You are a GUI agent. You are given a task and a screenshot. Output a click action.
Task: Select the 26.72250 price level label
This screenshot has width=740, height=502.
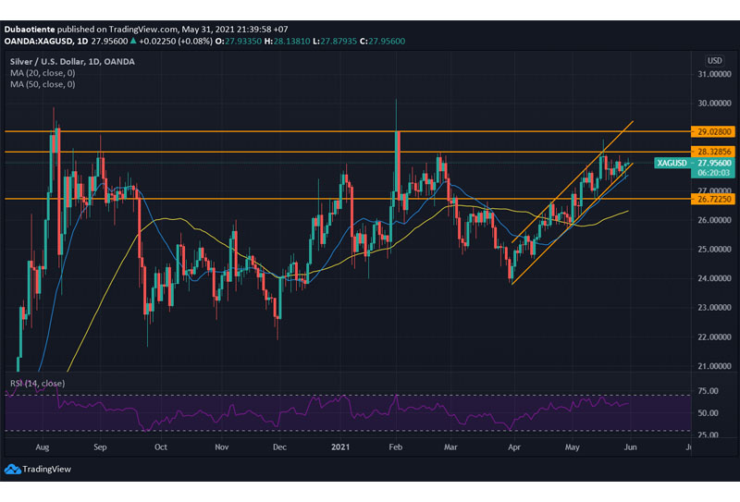(x=713, y=199)
